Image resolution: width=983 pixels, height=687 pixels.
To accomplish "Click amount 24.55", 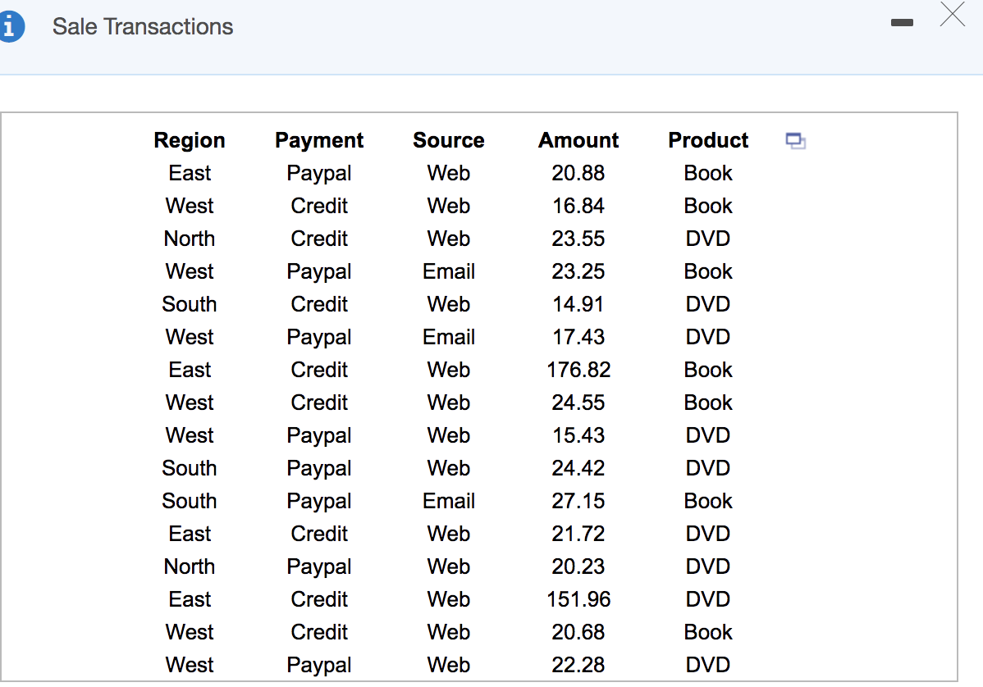I will click(578, 402).
